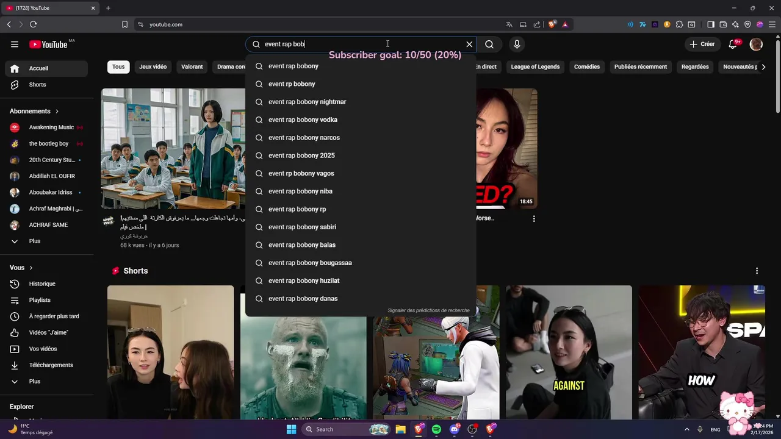Choose suggestion "event rap bobony 2025"

pyautogui.click(x=361, y=155)
